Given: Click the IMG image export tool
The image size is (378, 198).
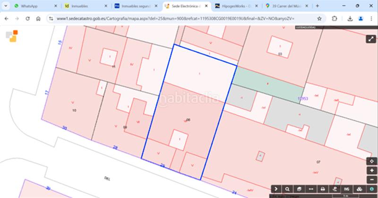Looking at the screenshot, I should pos(346,189).
